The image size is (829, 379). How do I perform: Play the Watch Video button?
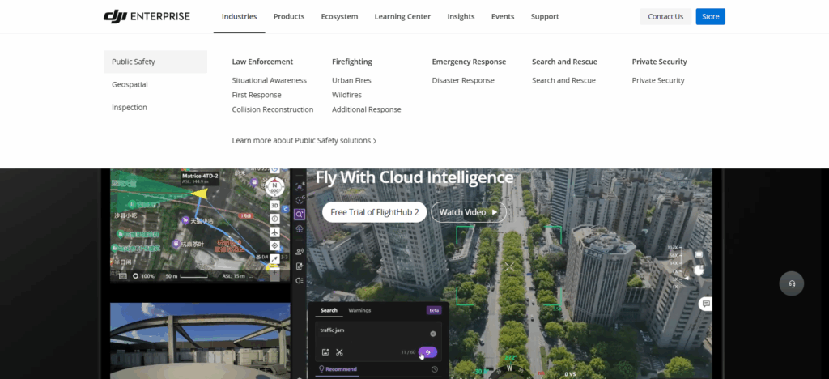[x=468, y=212]
